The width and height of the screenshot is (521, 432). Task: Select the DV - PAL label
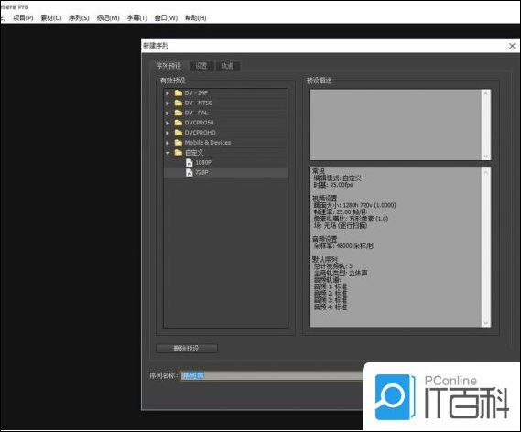(x=196, y=113)
